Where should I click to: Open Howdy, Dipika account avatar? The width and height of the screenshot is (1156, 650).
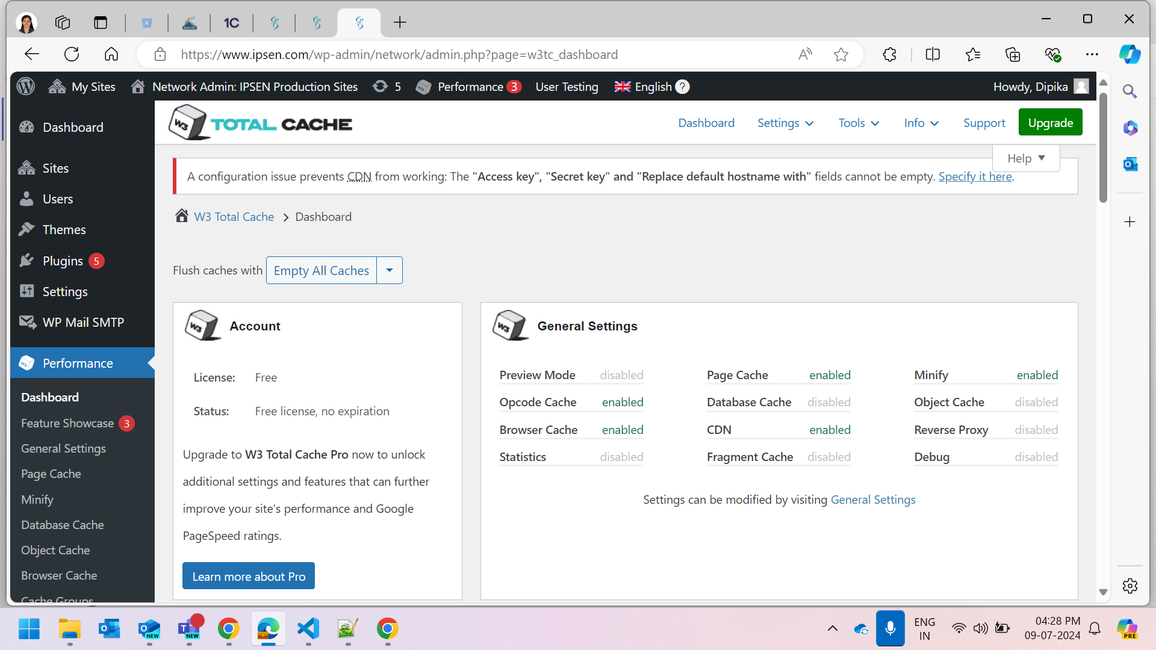(x=1081, y=87)
